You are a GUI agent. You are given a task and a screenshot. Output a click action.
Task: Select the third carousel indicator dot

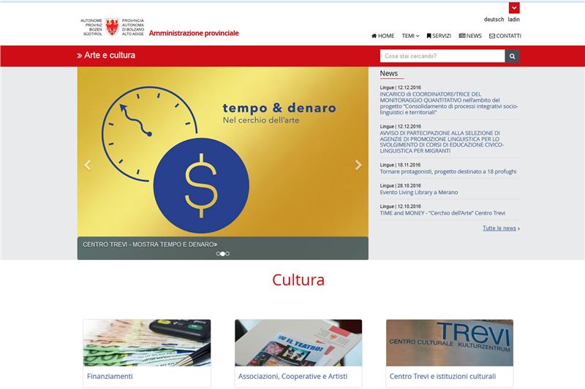[227, 254]
